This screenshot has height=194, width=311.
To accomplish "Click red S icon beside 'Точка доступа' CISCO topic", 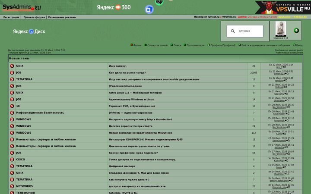I will [x=12, y=160].
